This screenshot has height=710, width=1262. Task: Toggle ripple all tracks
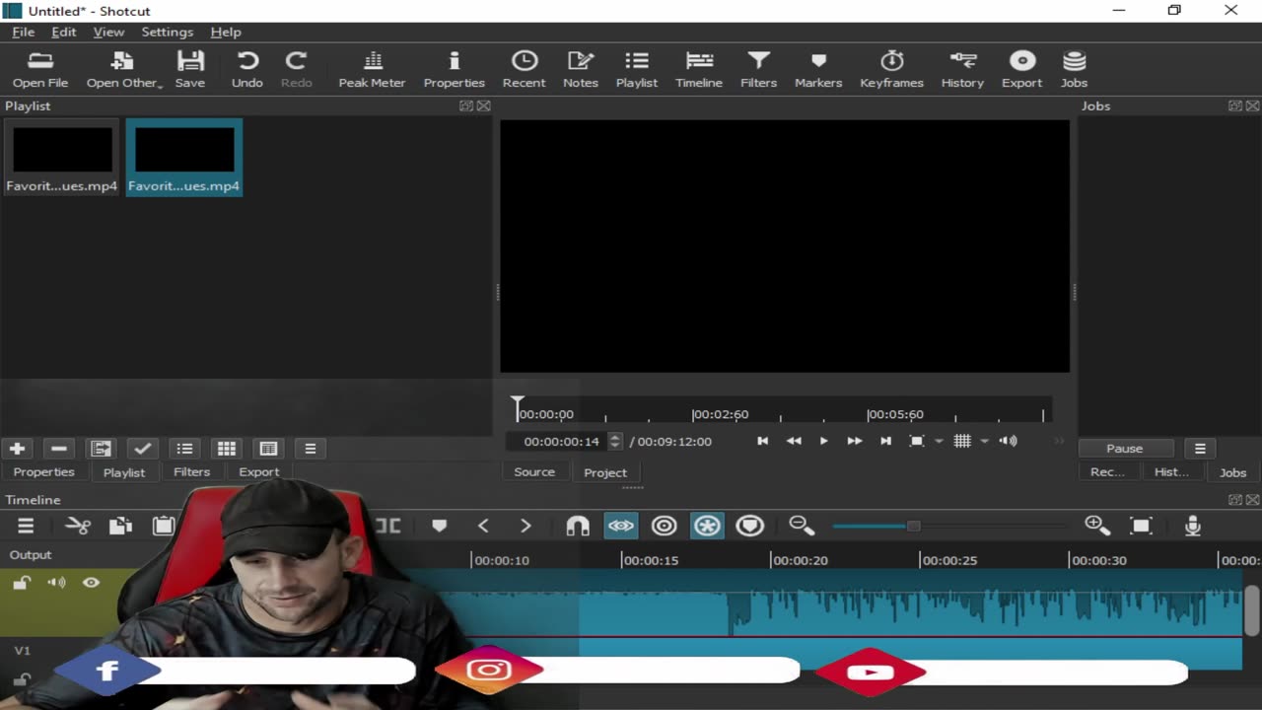pos(707,526)
